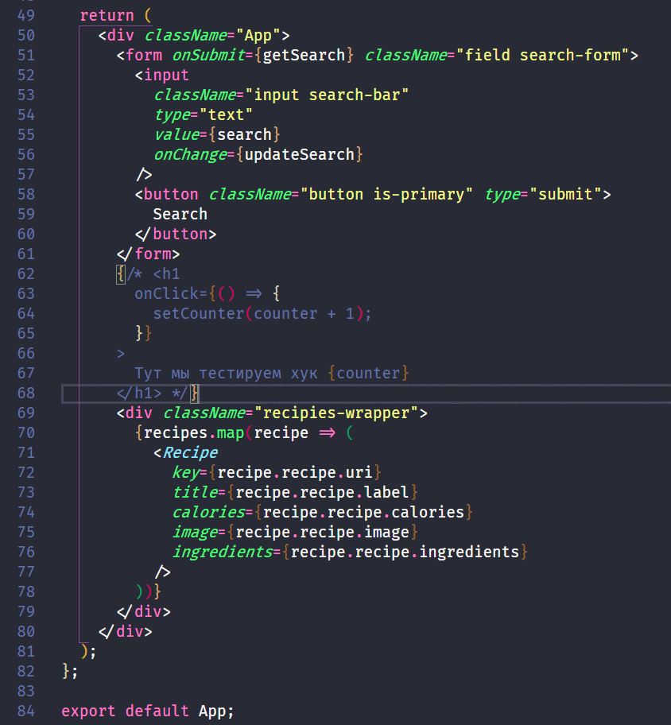
Task: Click the search variable in the value attribute
Action: click(244, 134)
